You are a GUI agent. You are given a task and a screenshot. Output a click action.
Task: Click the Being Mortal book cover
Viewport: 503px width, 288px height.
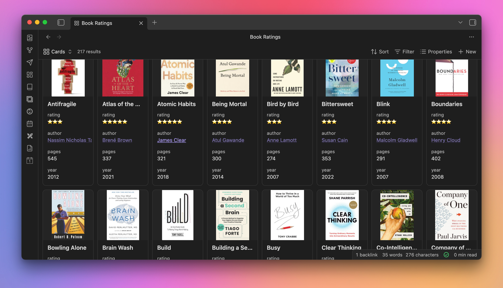[232, 78]
